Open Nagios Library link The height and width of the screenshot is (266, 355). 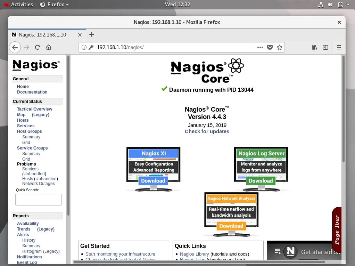point(194,254)
